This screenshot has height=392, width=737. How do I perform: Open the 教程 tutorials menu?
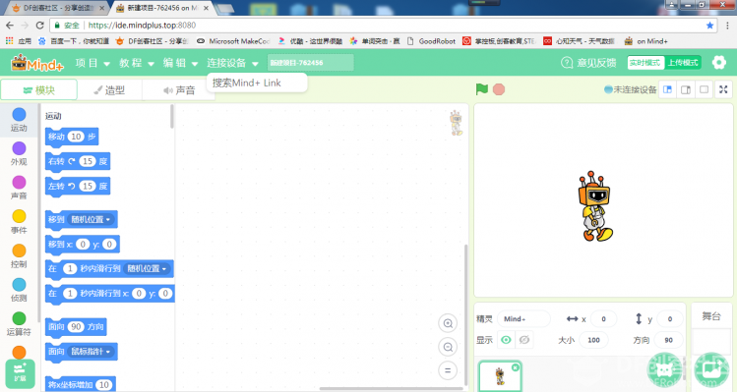[137, 63]
